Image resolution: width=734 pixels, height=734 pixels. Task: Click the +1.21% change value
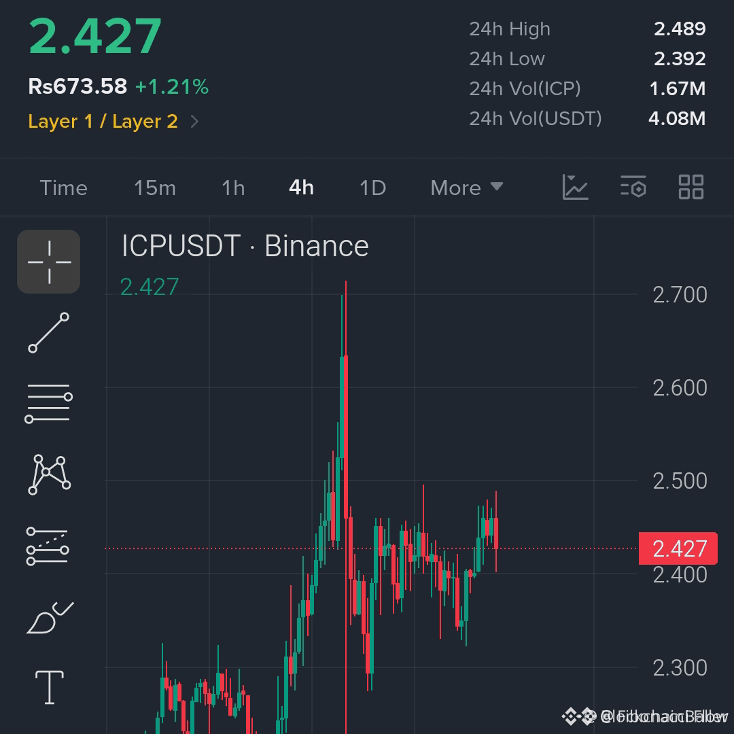pos(172,86)
